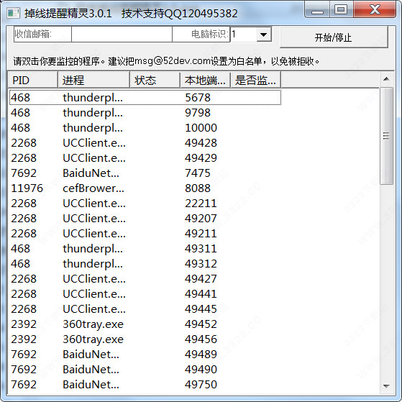Maximize the window
This screenshot has height=402, width=402.
click(x=341, y=10)
